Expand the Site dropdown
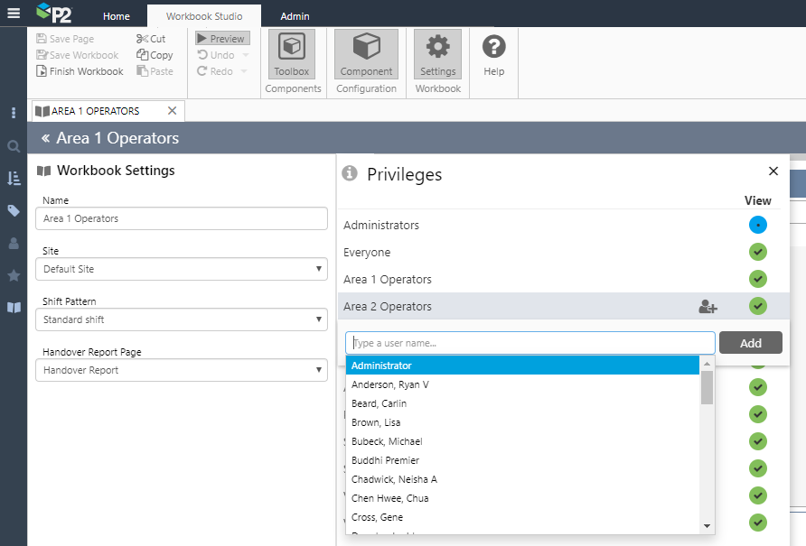This screenshot has width=806, height=546. (320, 269)
